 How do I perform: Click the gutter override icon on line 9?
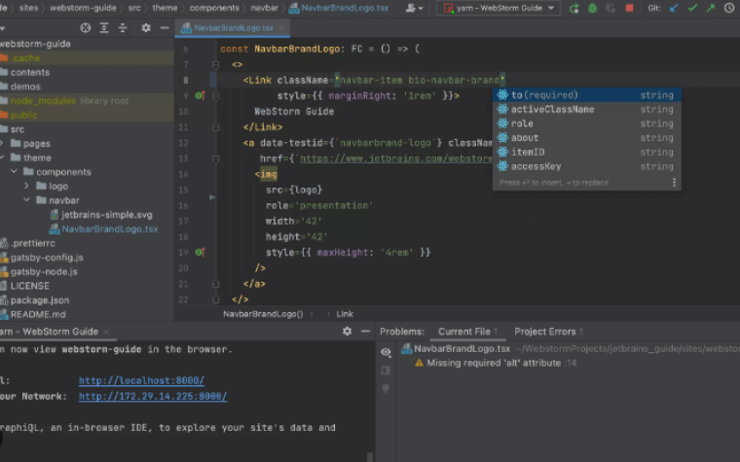(x=201, y=95)
